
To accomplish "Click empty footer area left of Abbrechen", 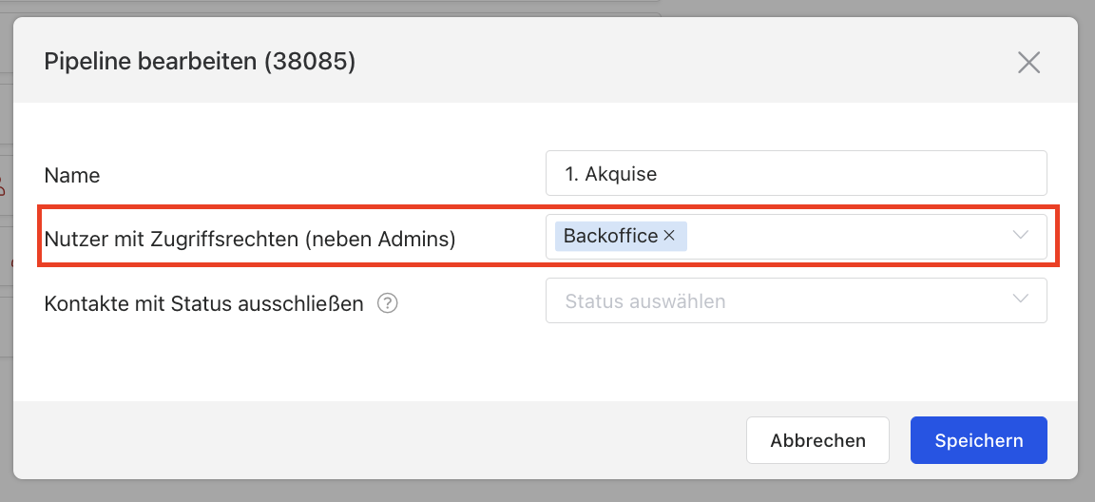I will point(380,440).
